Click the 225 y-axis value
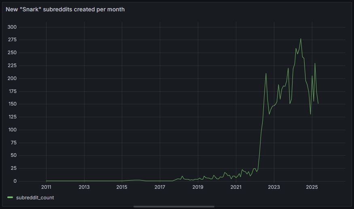This screenshot has width=354, height=209. tap(12, 65)
